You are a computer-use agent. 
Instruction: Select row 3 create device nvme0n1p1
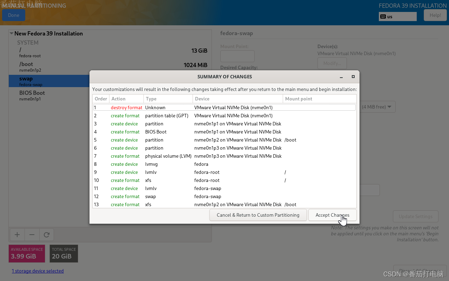224,124
